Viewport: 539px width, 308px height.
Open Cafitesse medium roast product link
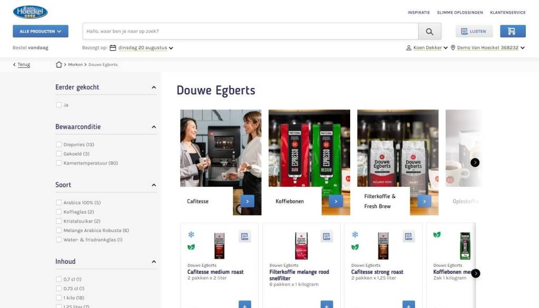(215, 272)
